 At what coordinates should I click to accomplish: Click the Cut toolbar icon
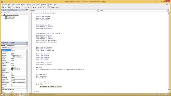(x=12, y=7)
